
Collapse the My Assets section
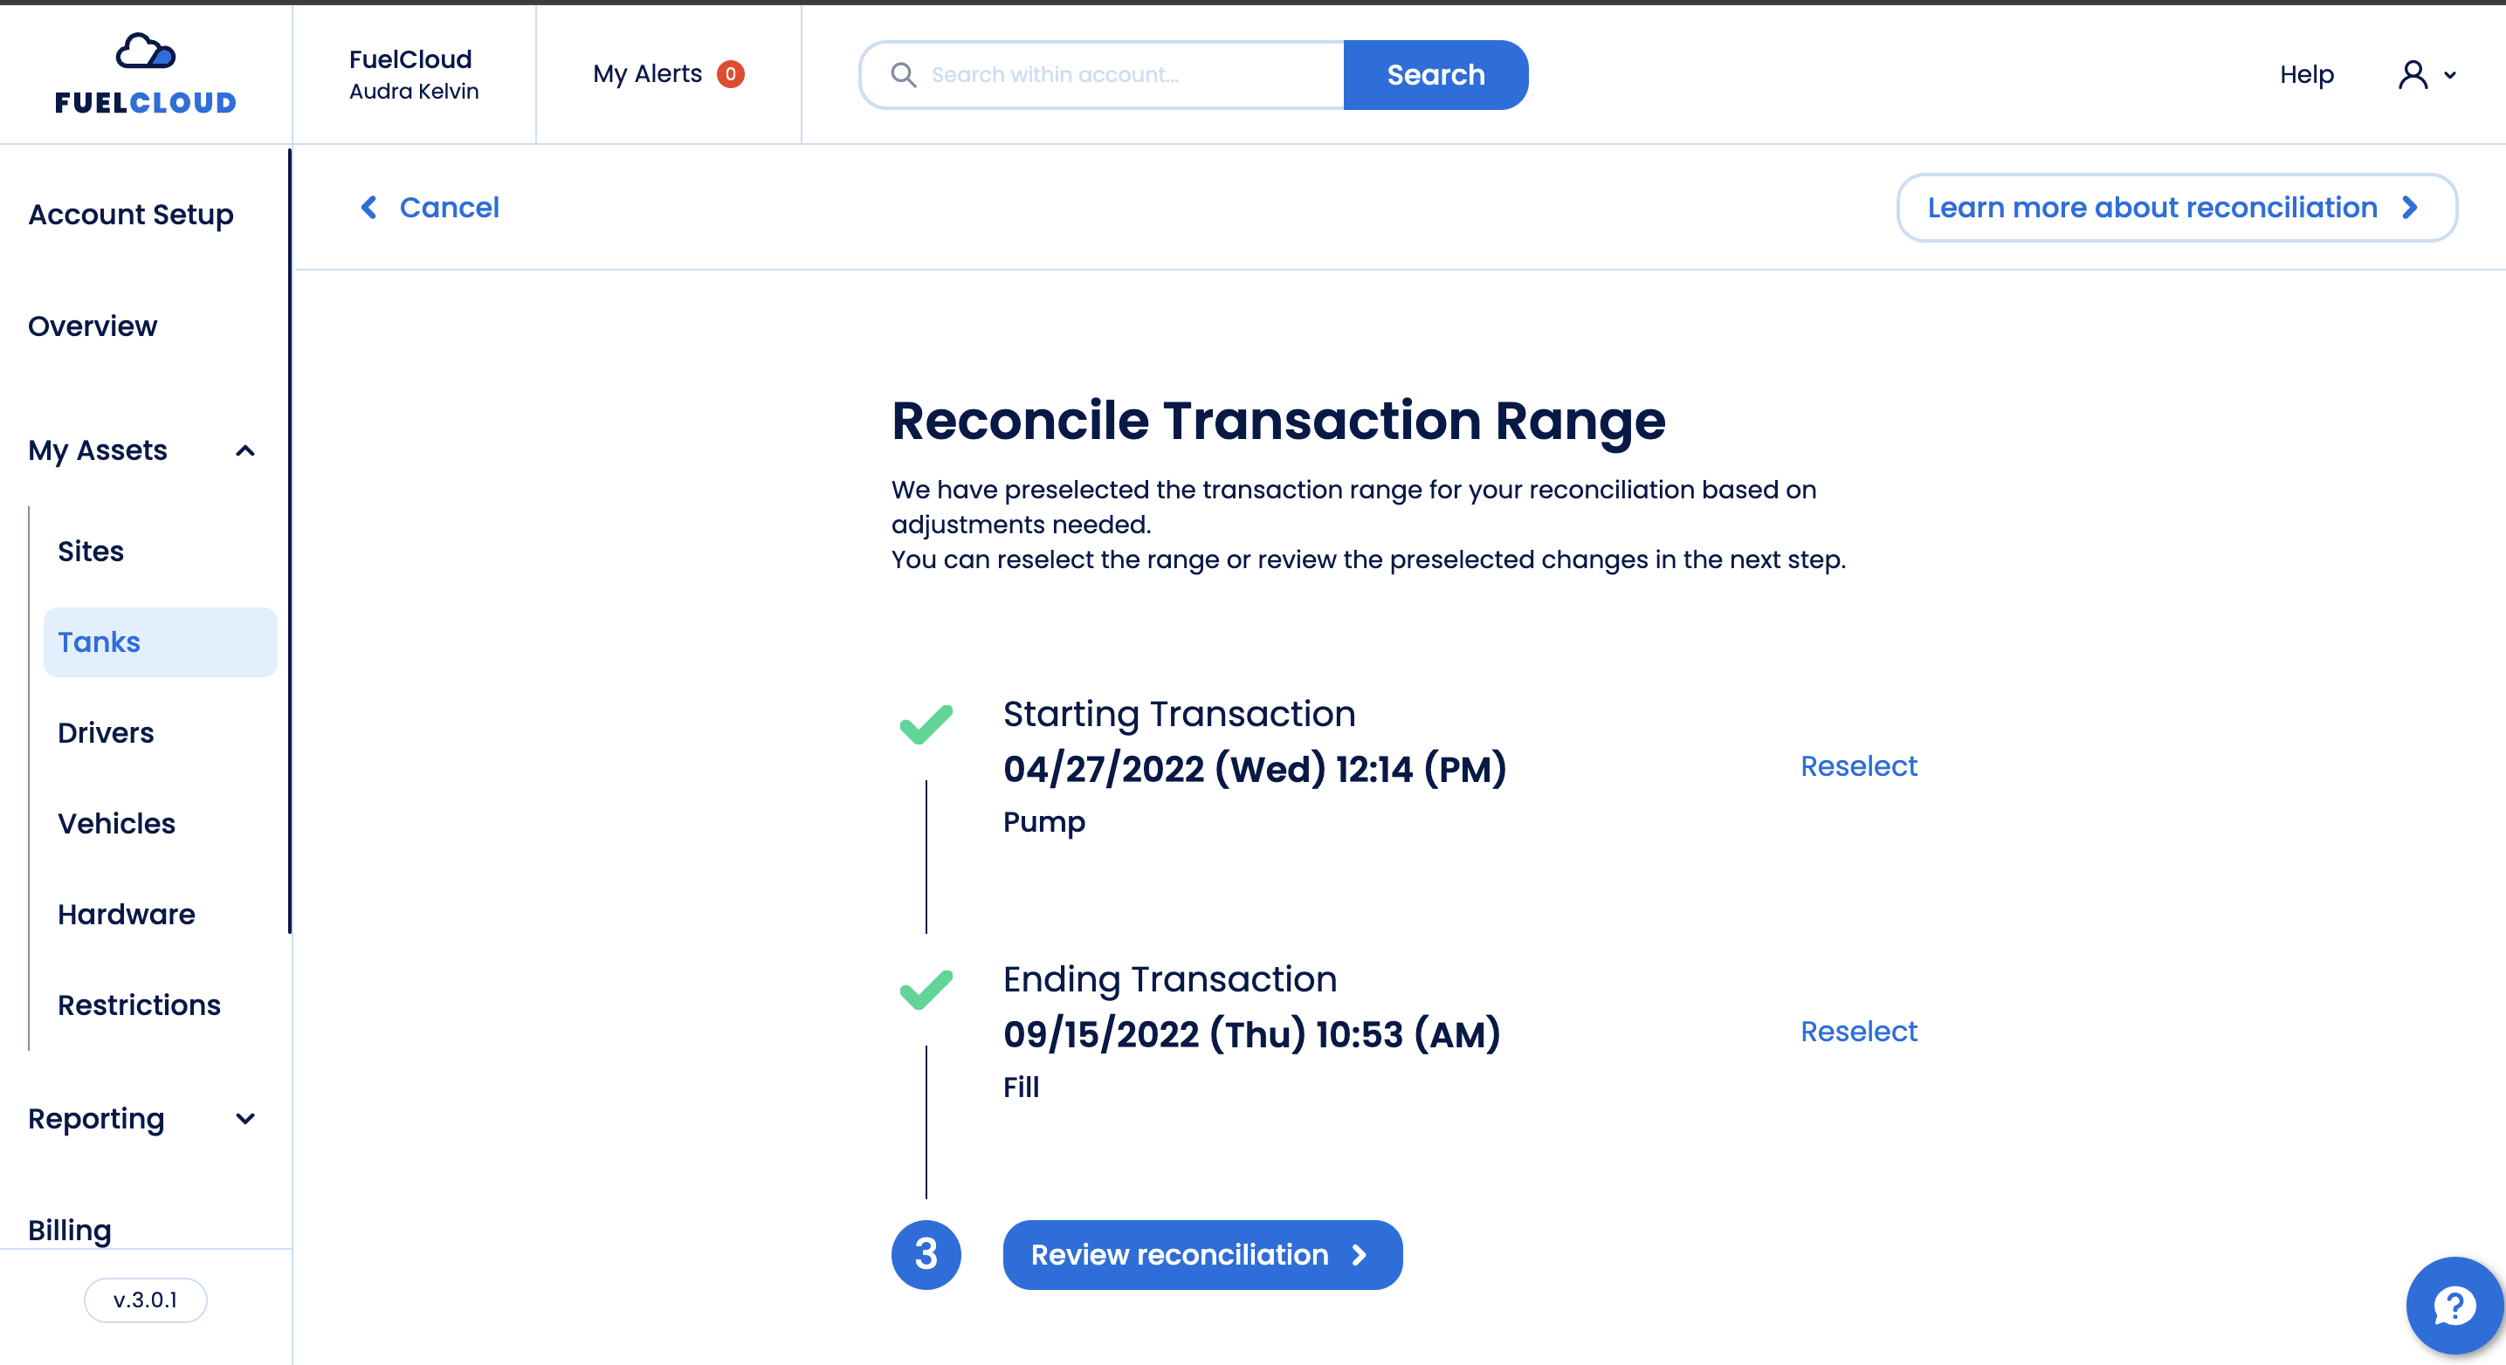tap(245, 450)
